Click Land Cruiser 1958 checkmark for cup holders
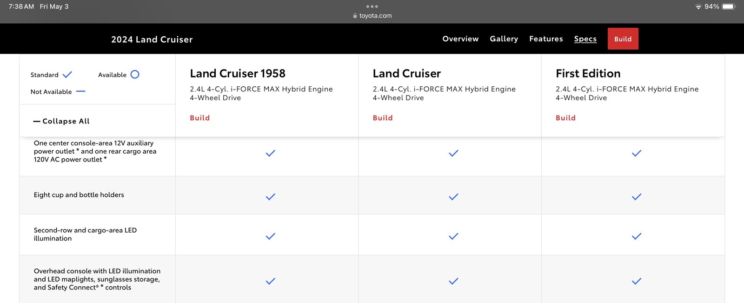Screen dimensions: 744x303 tap(270, 197)
